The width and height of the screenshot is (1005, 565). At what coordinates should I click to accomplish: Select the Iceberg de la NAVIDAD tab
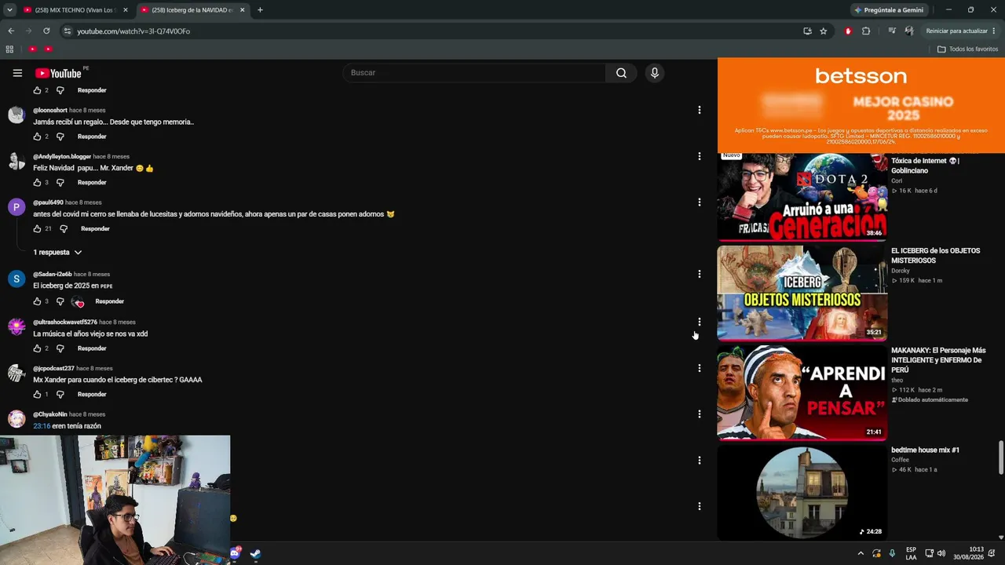click(192, 10)
